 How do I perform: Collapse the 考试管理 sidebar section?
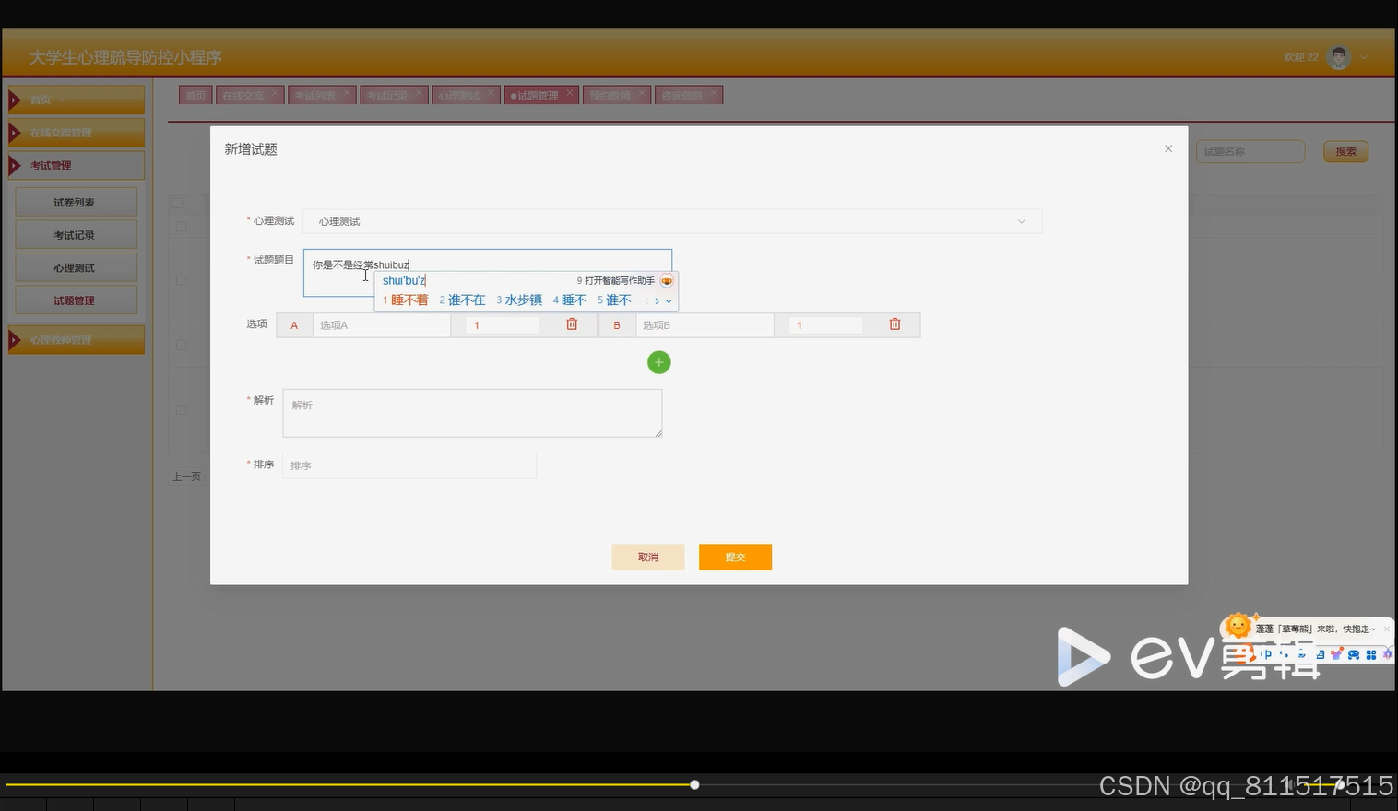(76, 165)
